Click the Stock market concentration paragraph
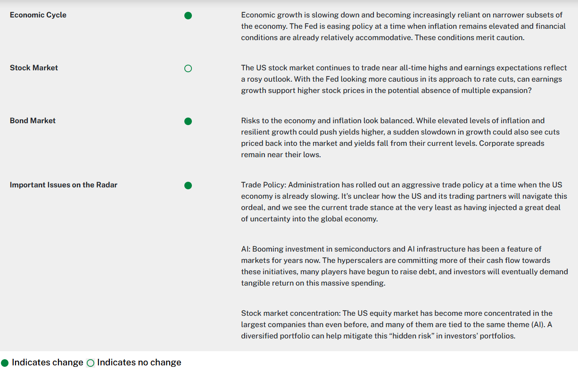 pyautogui.click(x=396, y=325)
